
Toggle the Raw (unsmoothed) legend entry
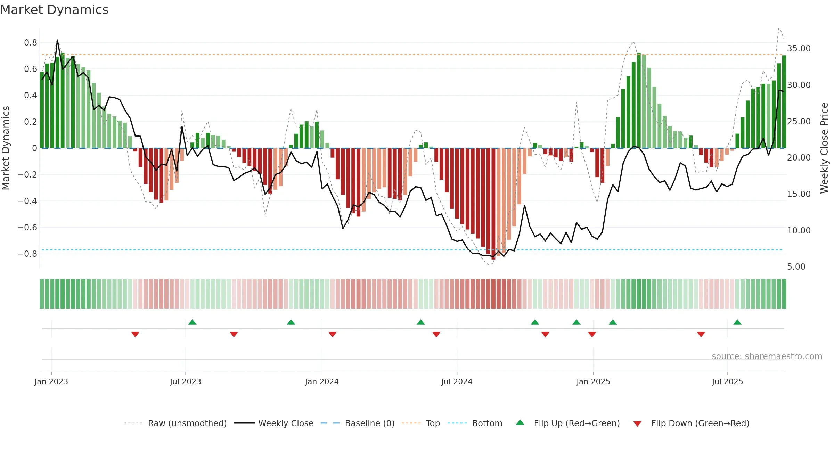(187, 423)
